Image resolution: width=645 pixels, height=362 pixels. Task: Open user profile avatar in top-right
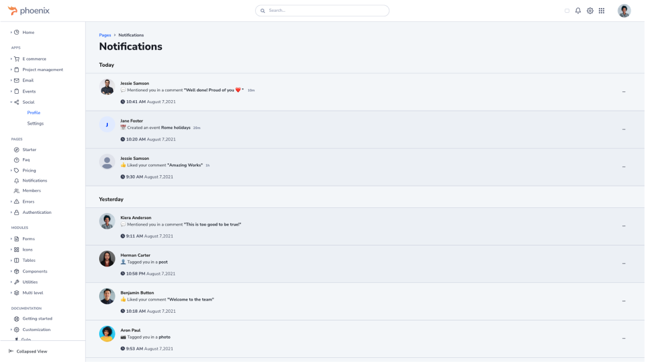[624, 11]
